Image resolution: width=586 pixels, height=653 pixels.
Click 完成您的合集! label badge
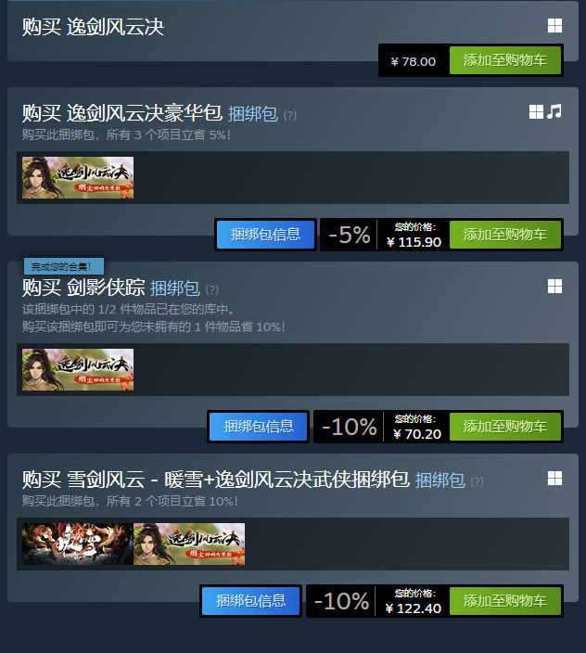tap(64, 266)
